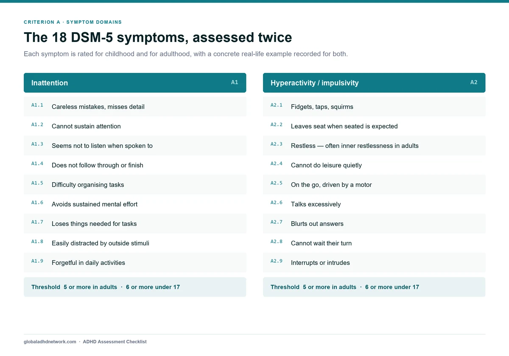
Task: Click the Inattention section header
Action: [135, 83]
